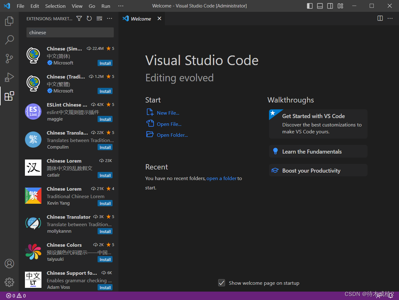Install ESLint Chinese rules extension
Image resolution: width=399 pixels, height=300 pixels.
click(105, 119)
